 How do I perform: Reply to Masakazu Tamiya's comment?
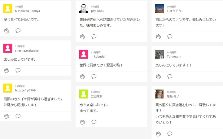18,30
